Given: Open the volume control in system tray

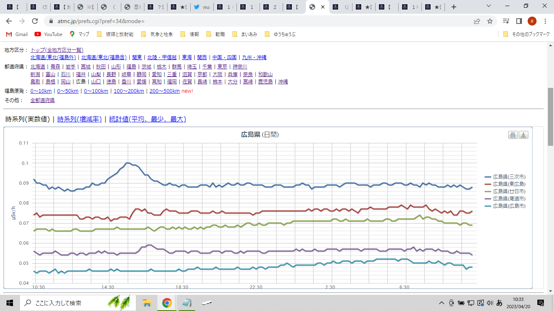Looking at the screenshot, I should click(490, 303).
